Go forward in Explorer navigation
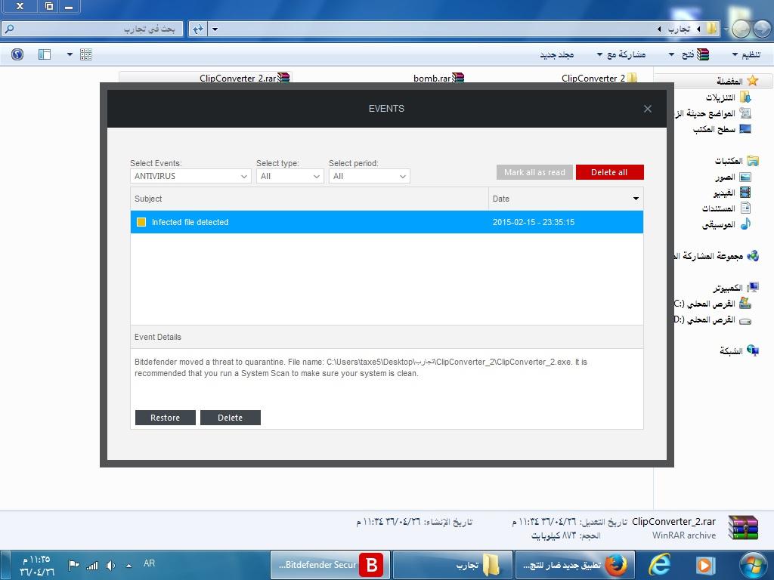Image resolution: width=774 pixels, height=580 pixels. 741,29
